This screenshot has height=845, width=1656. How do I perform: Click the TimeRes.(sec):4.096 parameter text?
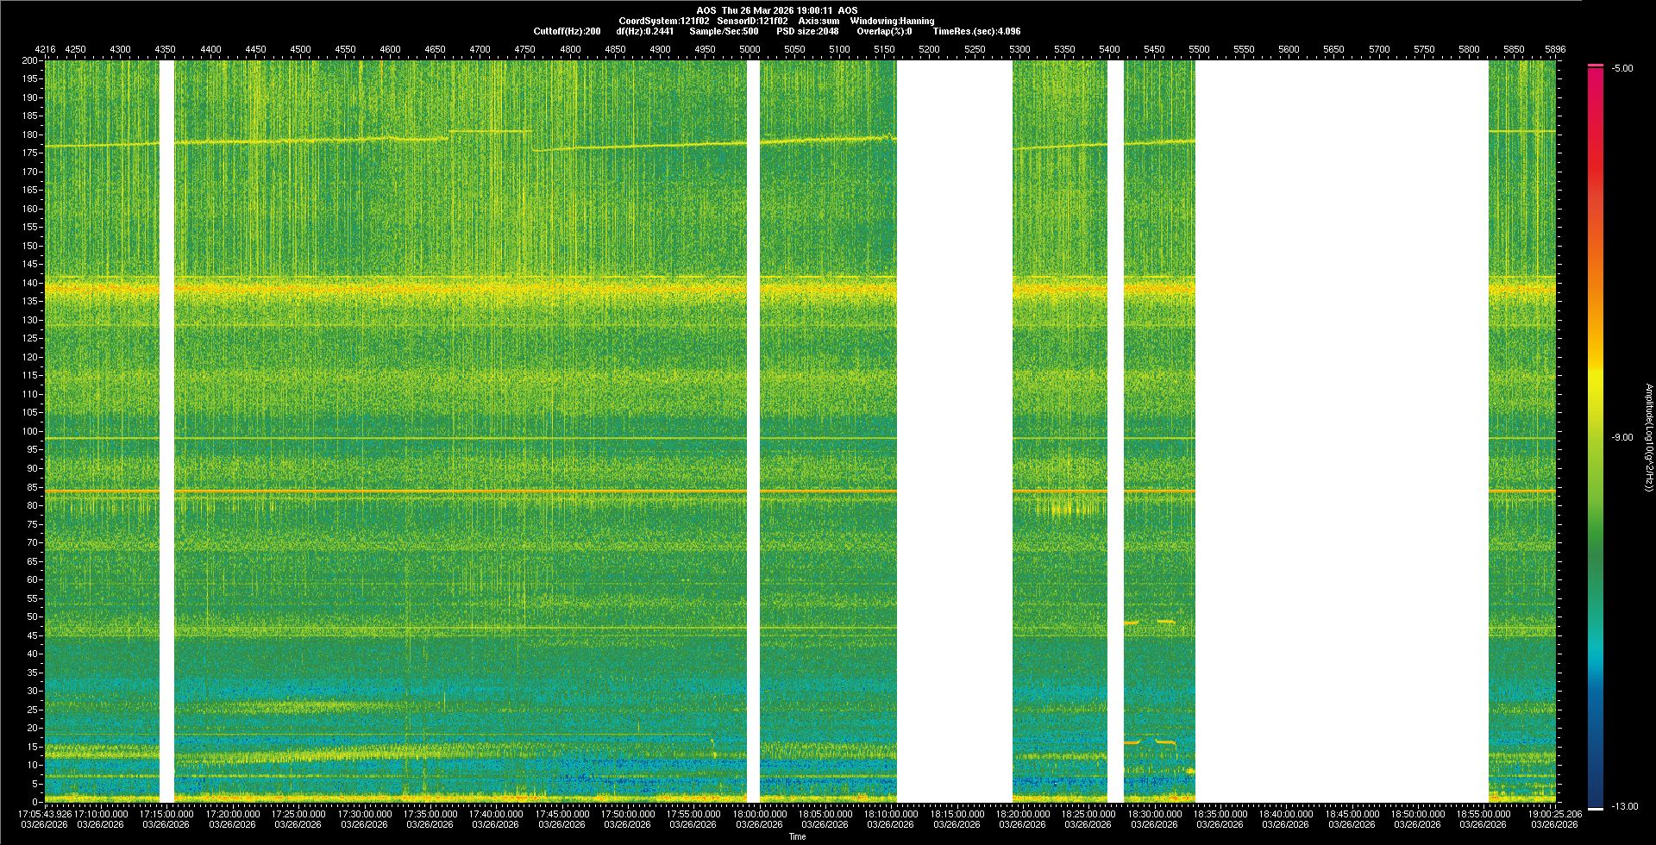[976, 31]
